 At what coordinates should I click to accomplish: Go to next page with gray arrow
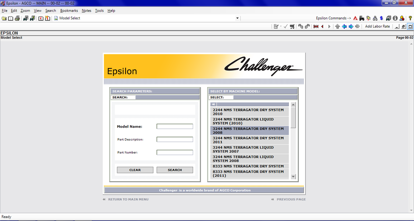329,26
